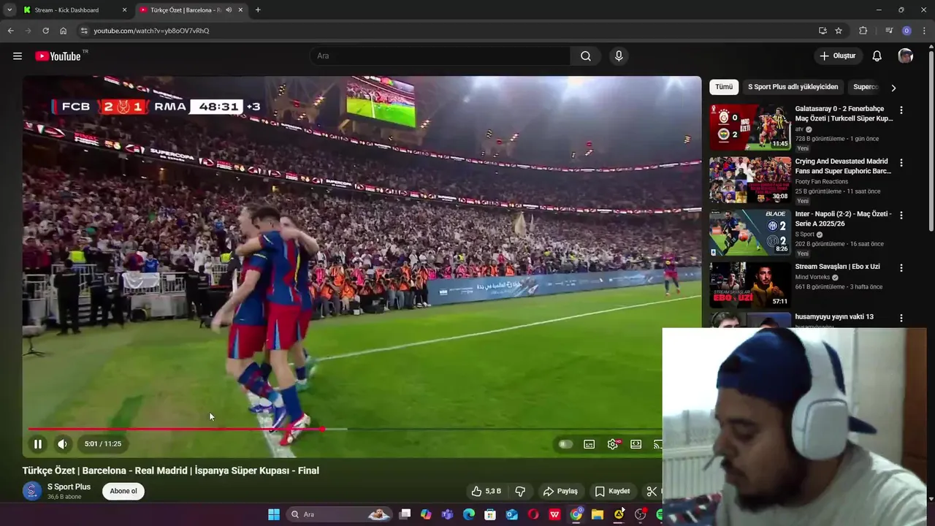The height and width of the screenshot is (526, 935).
Task: Turn on subtitles in the player
Action: click(x=589, y=444)
